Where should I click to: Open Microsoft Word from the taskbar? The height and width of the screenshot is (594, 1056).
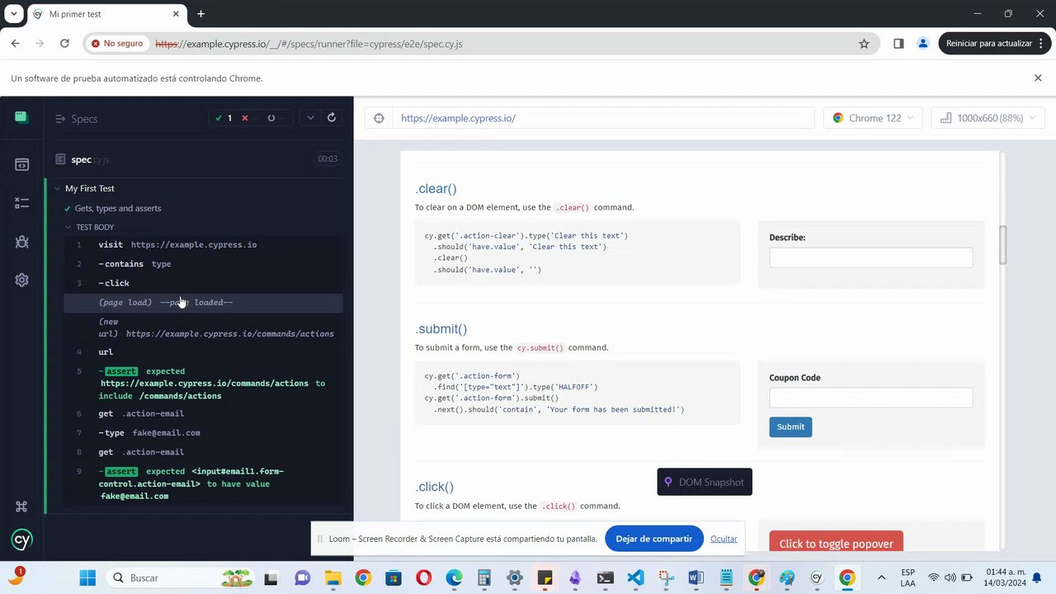(x=695, y=577)
